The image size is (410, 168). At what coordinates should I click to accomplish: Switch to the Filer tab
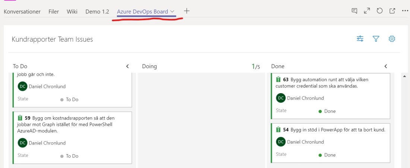[54, 12]
